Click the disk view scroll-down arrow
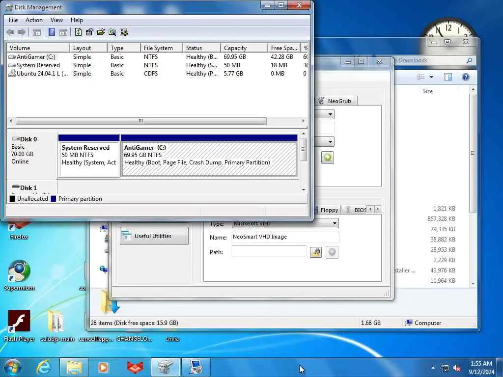503x377 pixels. coord(304,189)
